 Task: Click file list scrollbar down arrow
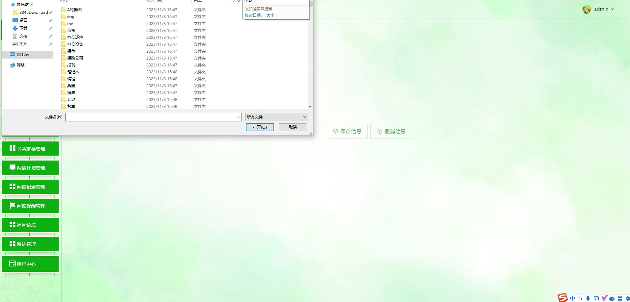point(310,106)
